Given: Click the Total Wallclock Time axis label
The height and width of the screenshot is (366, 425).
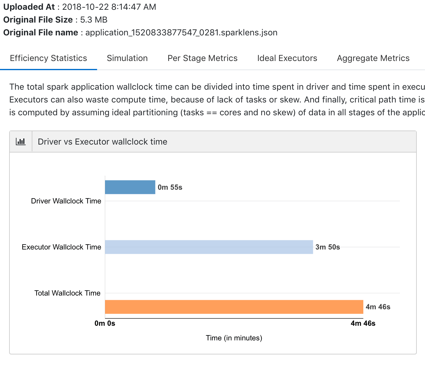Looking at the screenshot, I should click(x=67, y=293).
